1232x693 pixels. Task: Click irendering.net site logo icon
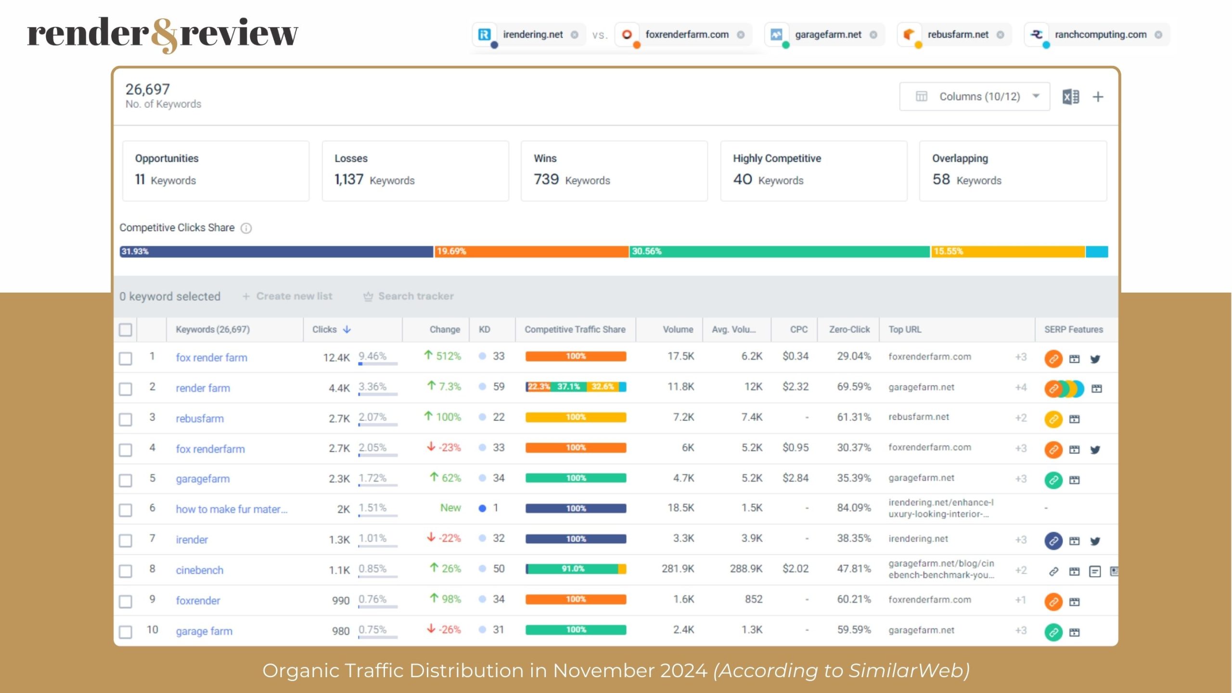pos(484,34)
